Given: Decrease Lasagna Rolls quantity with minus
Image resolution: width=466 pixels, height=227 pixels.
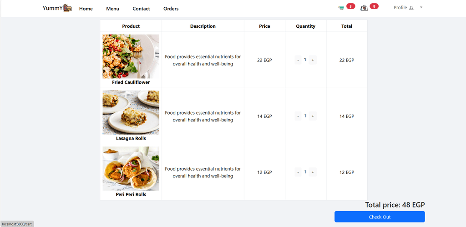Looking at the screenshot, I should [x=298, y=116].
